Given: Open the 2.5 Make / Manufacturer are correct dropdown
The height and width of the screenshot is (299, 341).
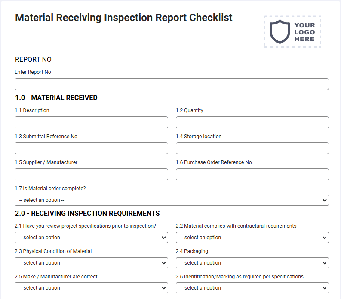Looking at the screenshot, I should click(x=91, y=288).
